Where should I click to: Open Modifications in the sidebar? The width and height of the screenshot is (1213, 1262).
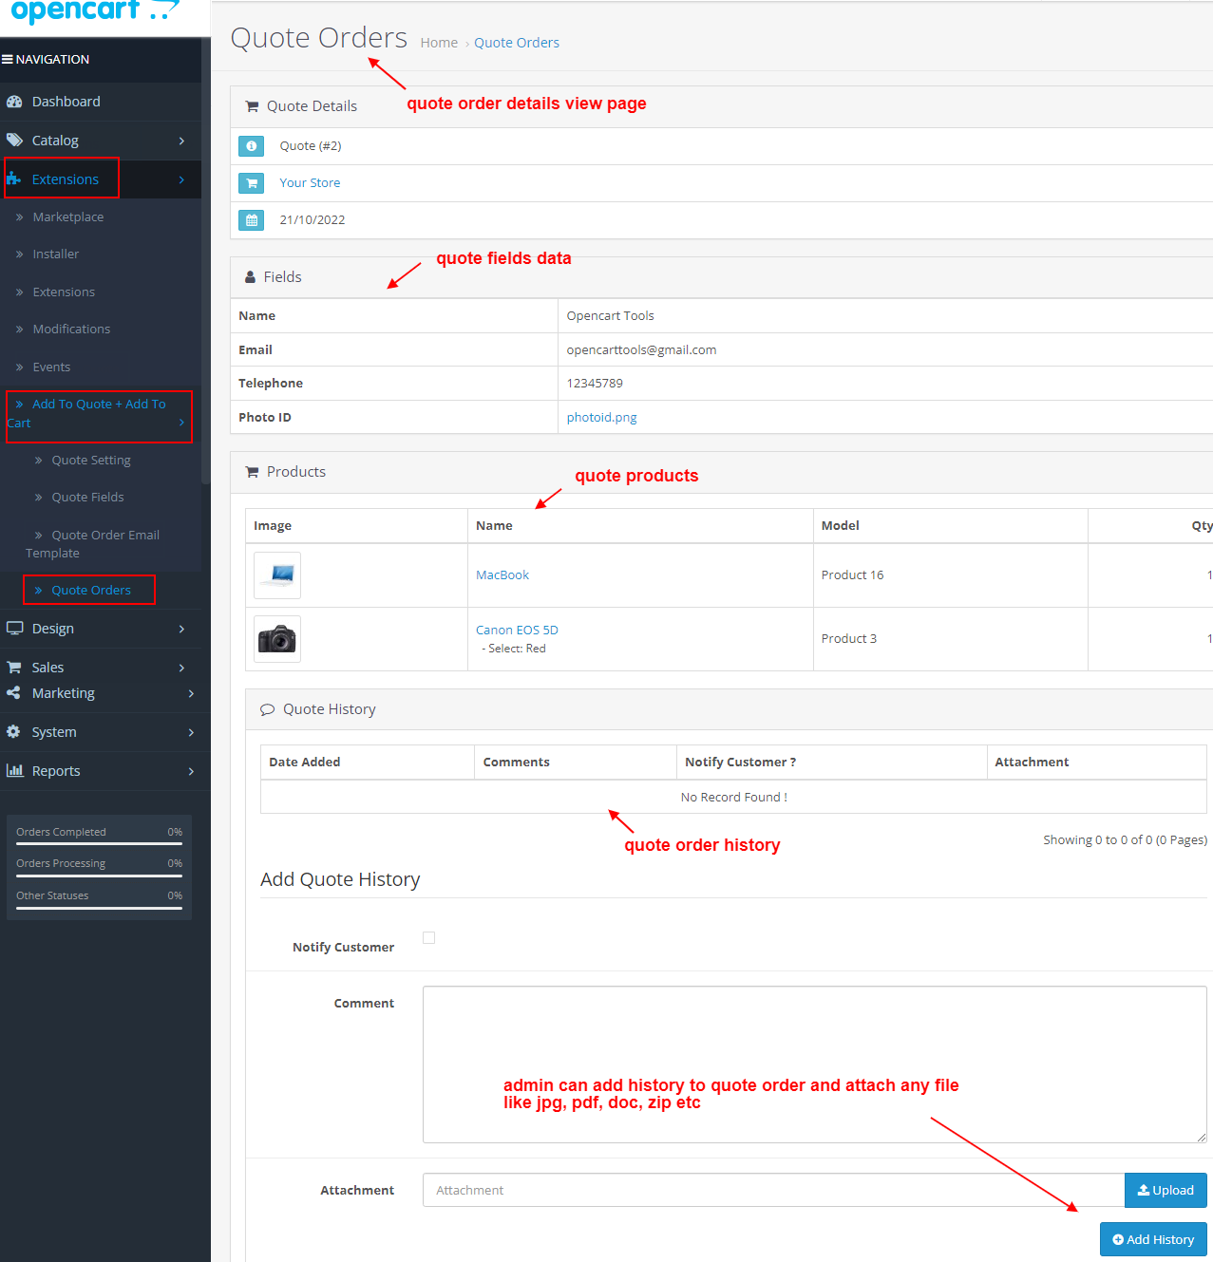click(x=71, y=330)
